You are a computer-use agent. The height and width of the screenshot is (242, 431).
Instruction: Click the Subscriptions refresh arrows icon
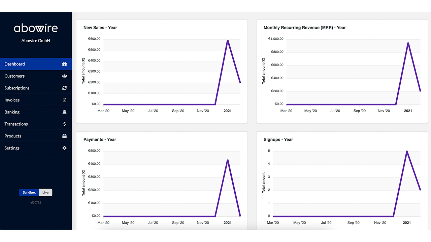65,88
